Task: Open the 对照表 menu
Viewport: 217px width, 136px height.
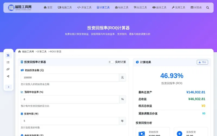Action: point(196,8)
